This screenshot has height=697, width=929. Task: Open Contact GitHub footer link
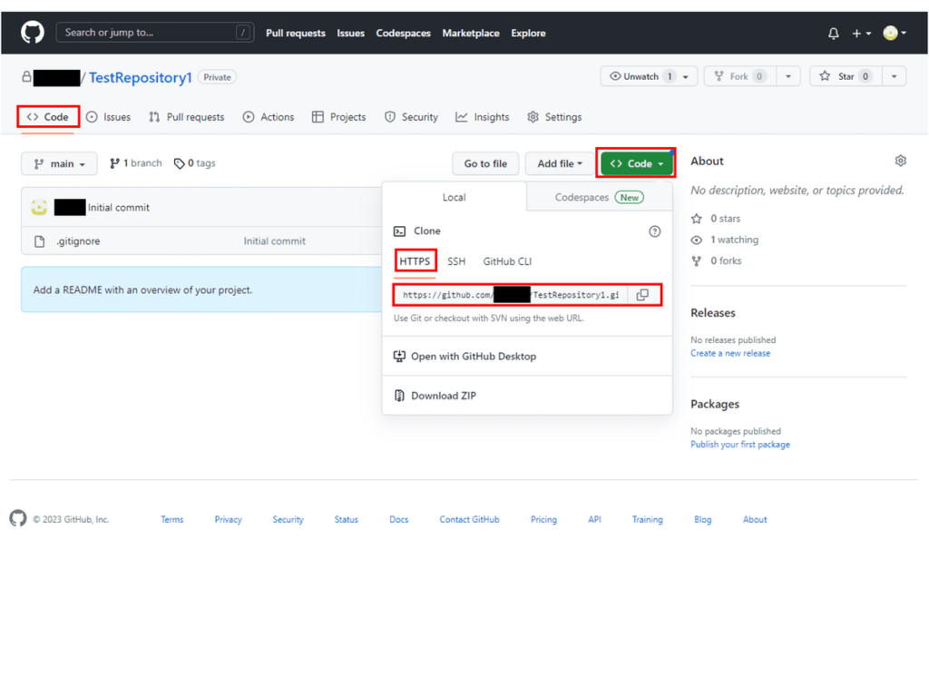(469, 519)
